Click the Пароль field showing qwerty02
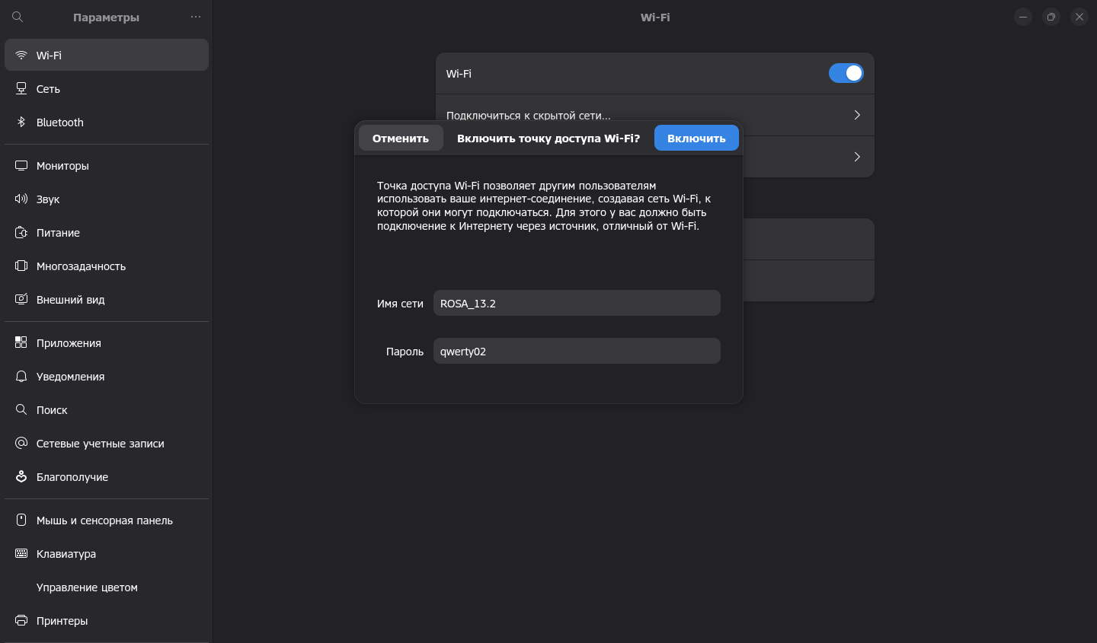Viewport: 1097px width, 643px height. point(577,351)
